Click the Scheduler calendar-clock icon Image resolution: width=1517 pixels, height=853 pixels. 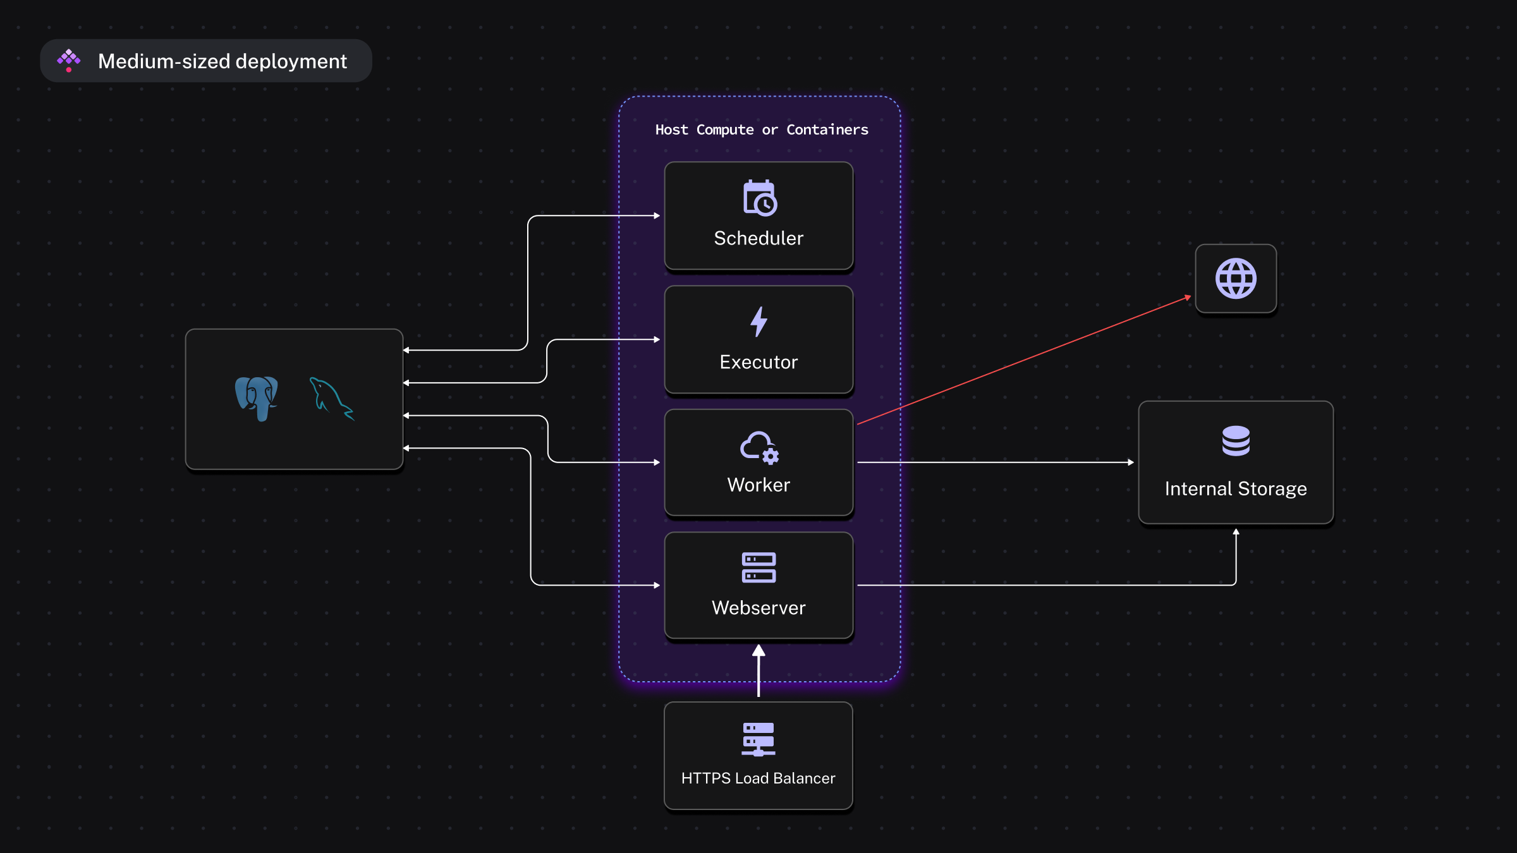[759, 198]
